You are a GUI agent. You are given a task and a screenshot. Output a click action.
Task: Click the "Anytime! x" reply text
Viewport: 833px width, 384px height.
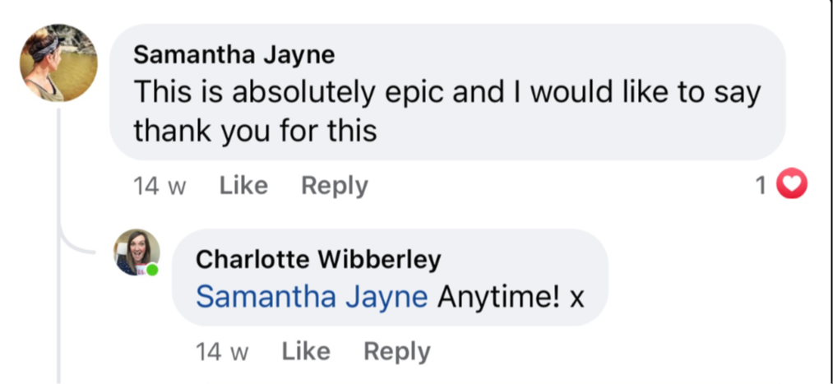tap(510, 297)
